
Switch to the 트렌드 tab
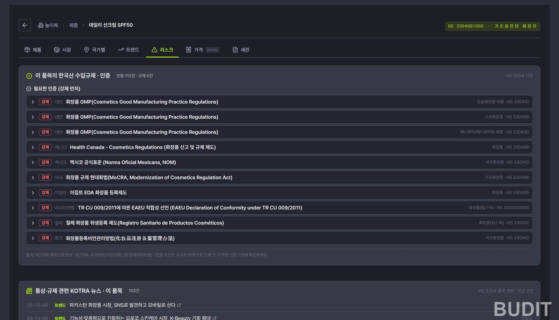[128, 50]
